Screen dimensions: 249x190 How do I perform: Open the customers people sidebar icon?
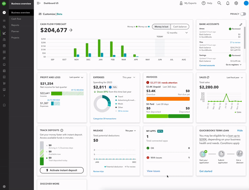coord(4,39)
